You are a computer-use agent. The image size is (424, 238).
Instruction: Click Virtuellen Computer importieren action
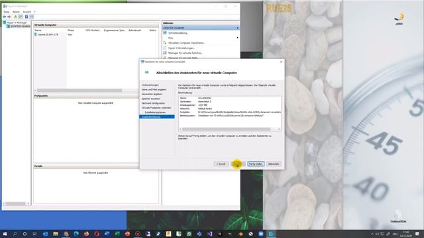[x=186, y=43]
